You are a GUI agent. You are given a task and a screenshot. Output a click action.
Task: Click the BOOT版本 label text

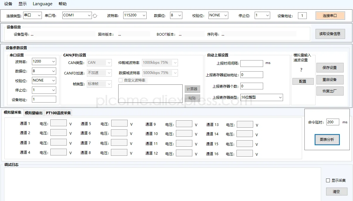pos(166,34)
